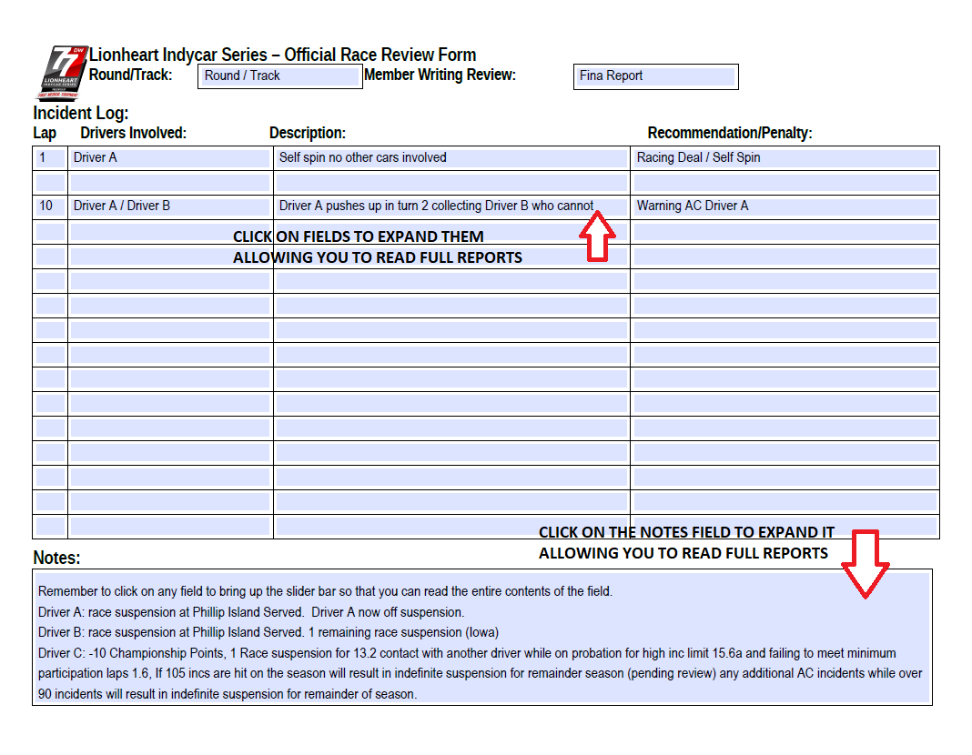Click the Round / Track input field
The image size is (972, 755).
coord(280,76)
